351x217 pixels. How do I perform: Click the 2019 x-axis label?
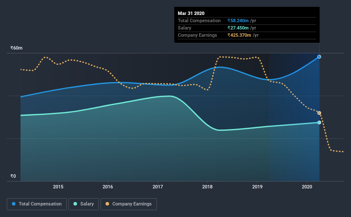(x=257, y=187)
